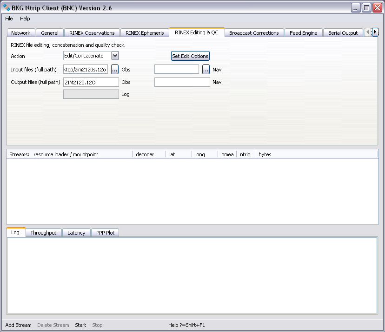Show the Throughput tab

43,233
